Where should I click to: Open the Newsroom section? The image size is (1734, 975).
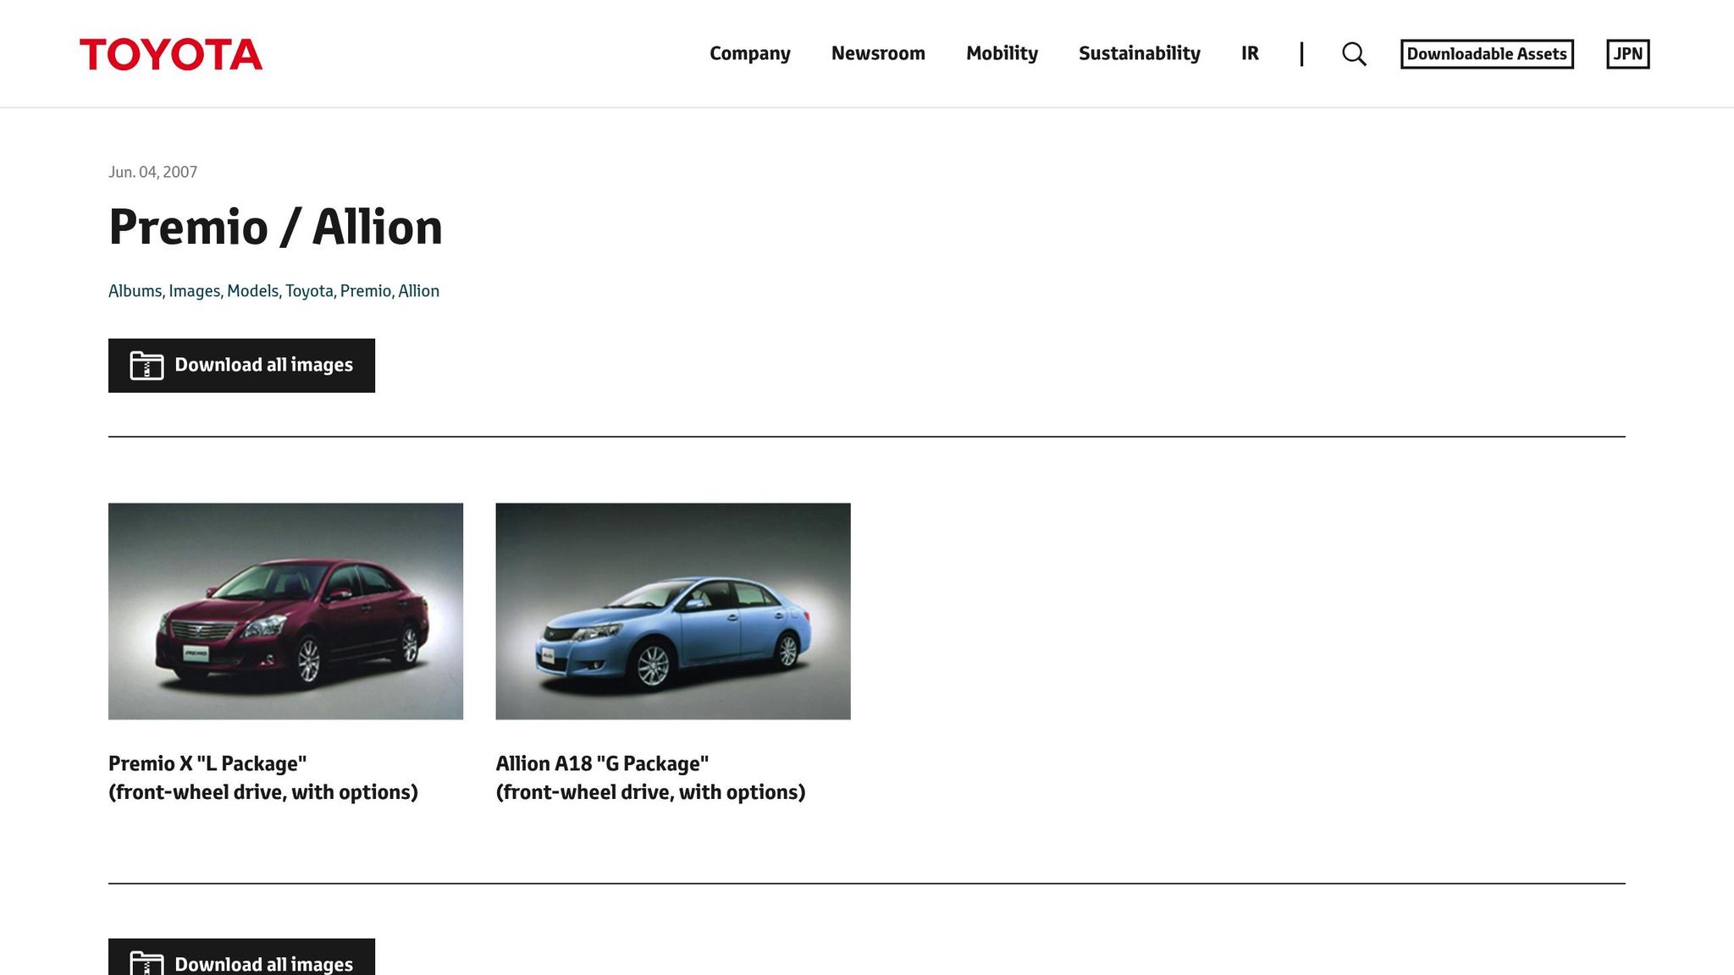tap(878, 53)
